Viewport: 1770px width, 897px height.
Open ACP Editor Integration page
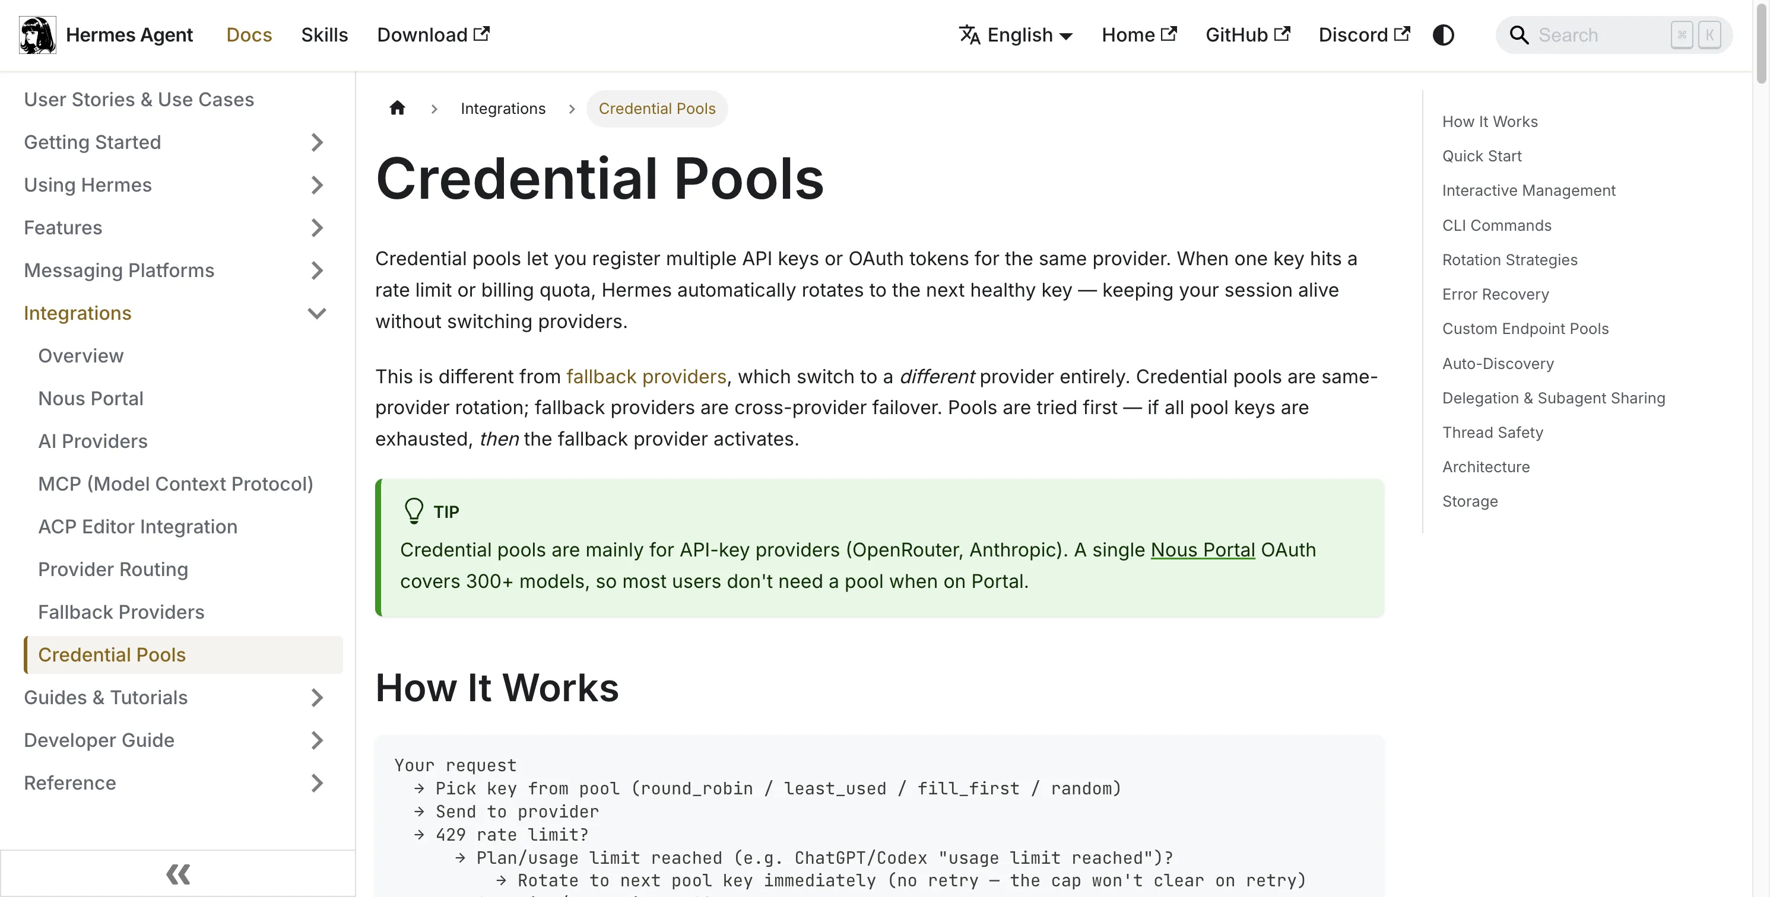(x=138, y=526)
